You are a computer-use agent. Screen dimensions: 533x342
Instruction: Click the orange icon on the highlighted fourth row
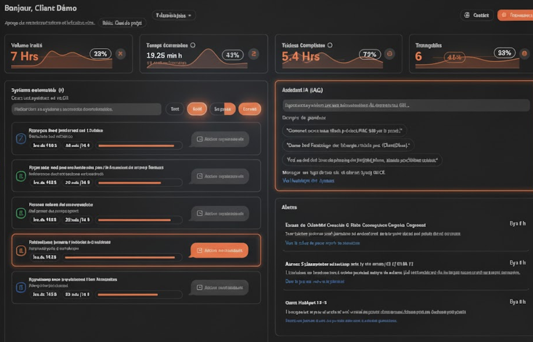20,250
